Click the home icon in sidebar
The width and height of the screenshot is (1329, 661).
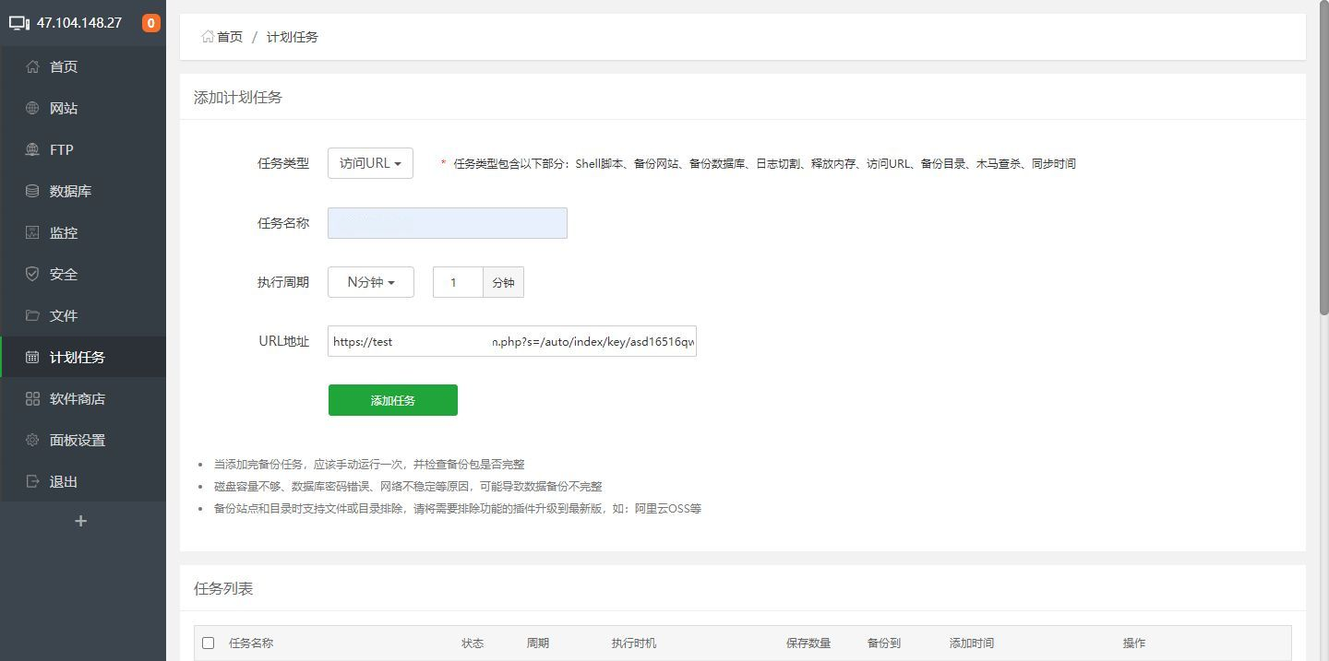(32, 66)
